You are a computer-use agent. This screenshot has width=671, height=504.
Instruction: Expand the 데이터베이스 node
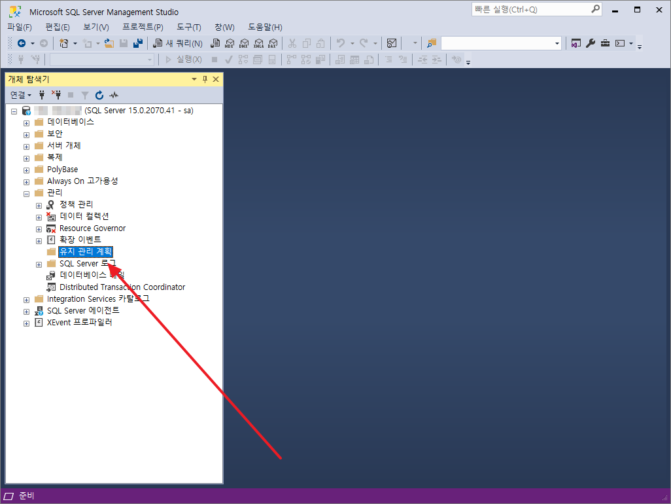click(27, 123)
